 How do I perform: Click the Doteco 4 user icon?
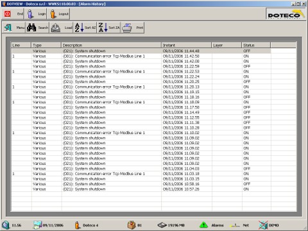pos(77,225)
